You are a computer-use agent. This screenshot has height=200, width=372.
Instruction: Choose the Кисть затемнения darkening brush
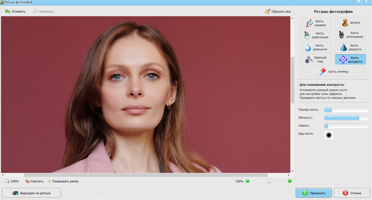(350, 35)
